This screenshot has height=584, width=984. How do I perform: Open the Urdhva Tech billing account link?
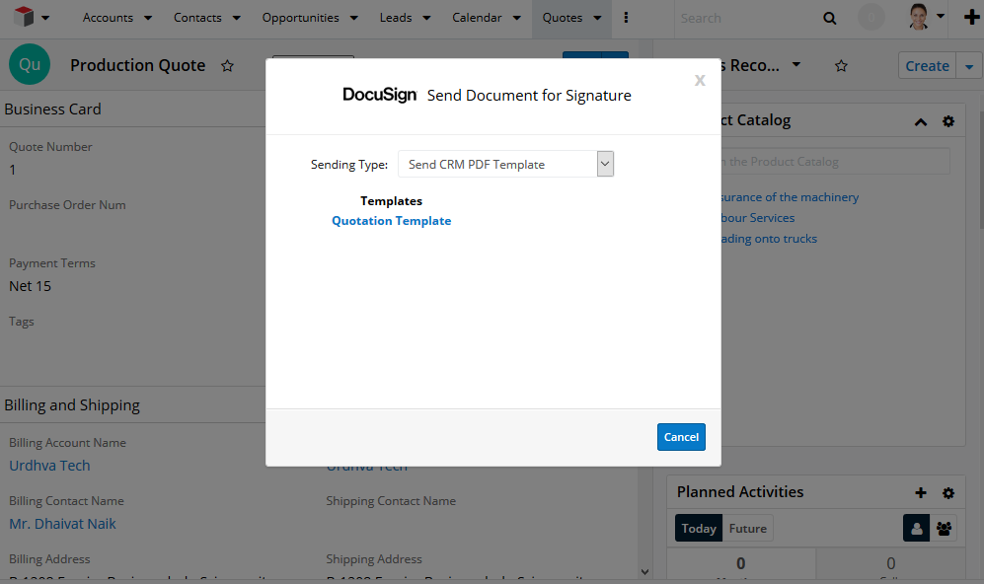point(49,466)
